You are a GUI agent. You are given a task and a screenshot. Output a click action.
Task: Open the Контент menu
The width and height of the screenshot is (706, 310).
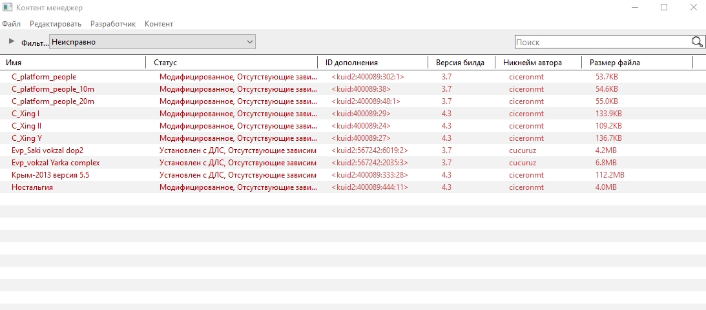click(159, 24)
